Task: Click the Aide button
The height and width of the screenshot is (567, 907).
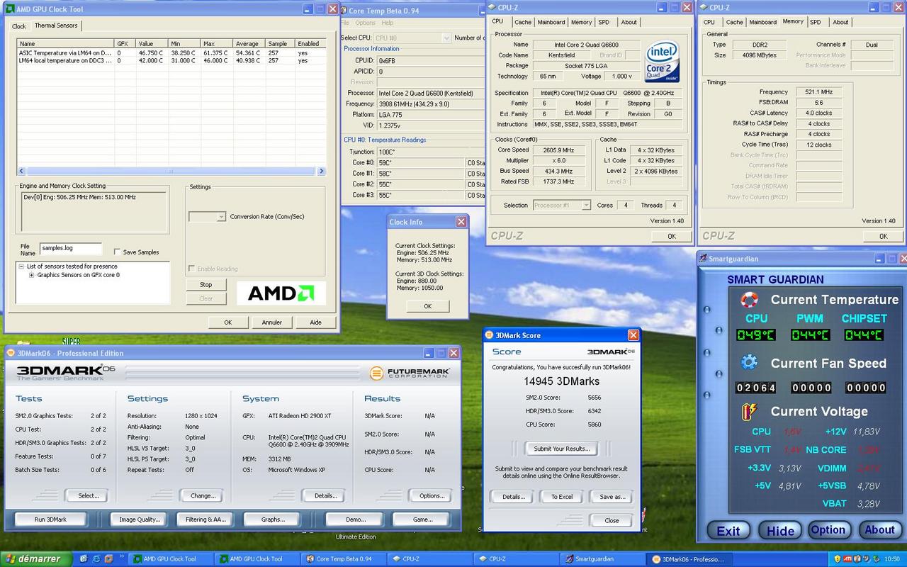Action: [316, 322]
